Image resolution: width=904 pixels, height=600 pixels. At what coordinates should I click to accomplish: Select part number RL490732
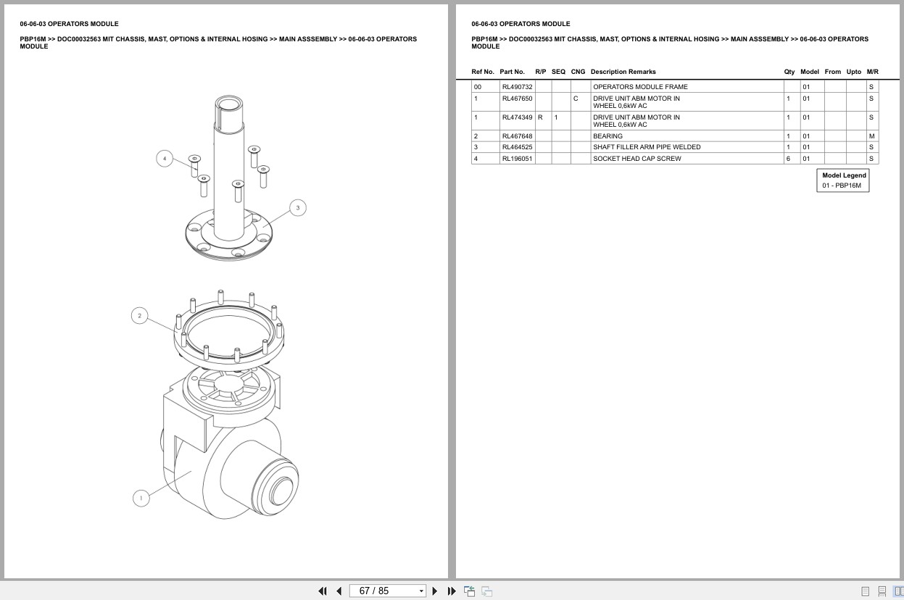click(x=517, y=87)
